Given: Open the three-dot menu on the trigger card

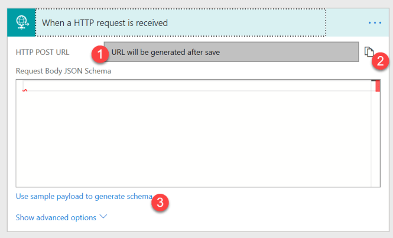Looking at the screenshot, I should point(375,23).
